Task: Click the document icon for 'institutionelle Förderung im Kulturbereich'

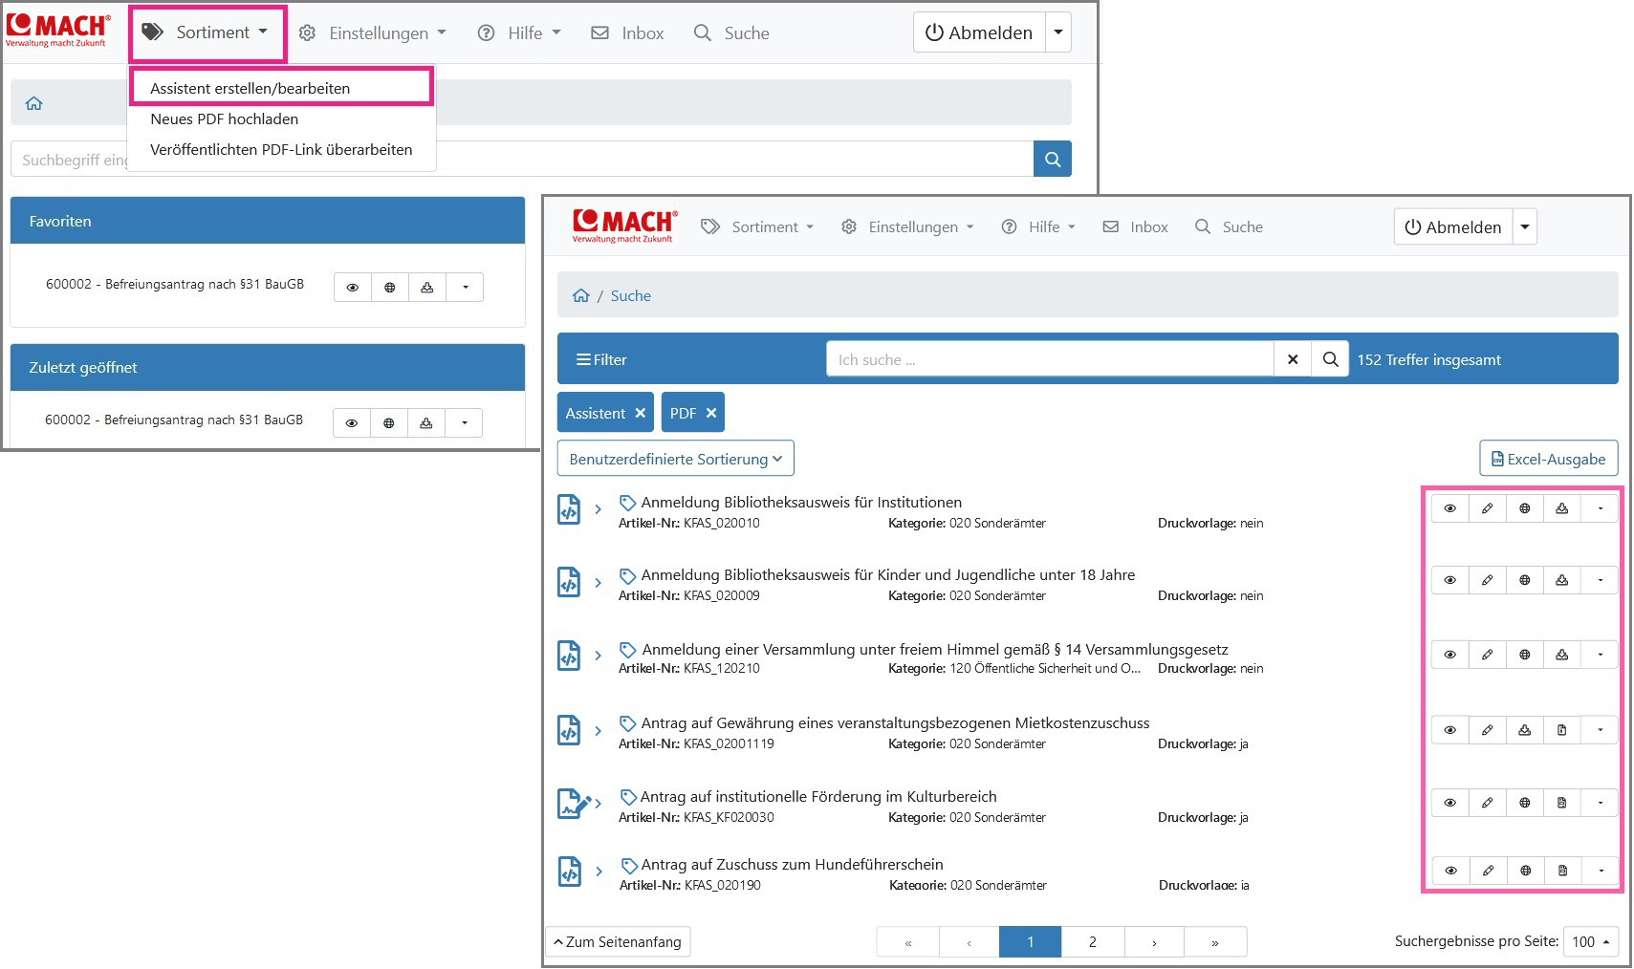Action: click(1562, 803)
